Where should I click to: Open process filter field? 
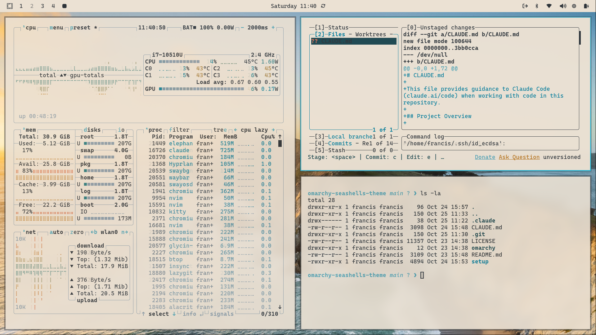coord(179,130)
